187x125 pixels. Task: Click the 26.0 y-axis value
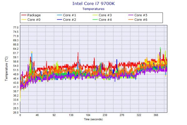click(16, 112)
